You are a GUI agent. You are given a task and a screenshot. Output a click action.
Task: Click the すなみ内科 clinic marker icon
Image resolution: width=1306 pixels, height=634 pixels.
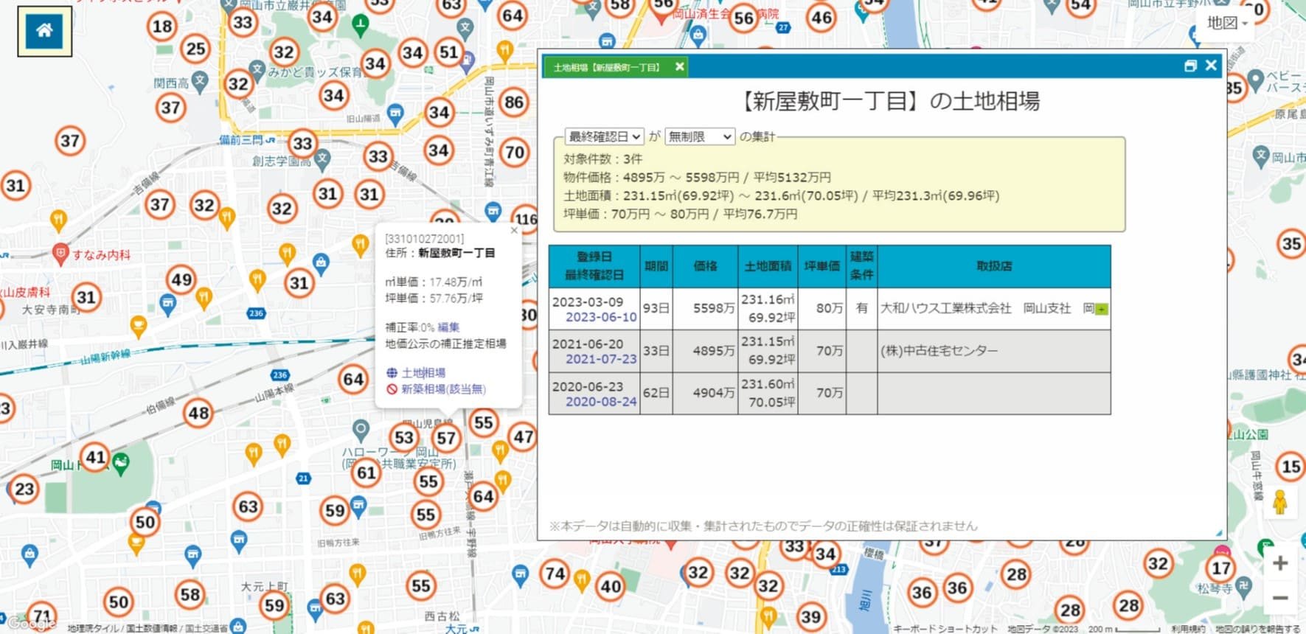pyautogui.click(x=60, y=254)
